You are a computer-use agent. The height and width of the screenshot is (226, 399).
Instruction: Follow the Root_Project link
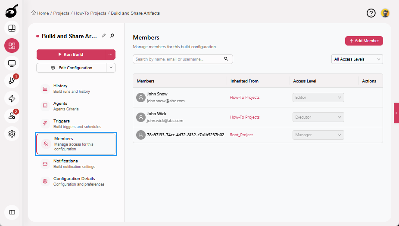click(241, 135)
